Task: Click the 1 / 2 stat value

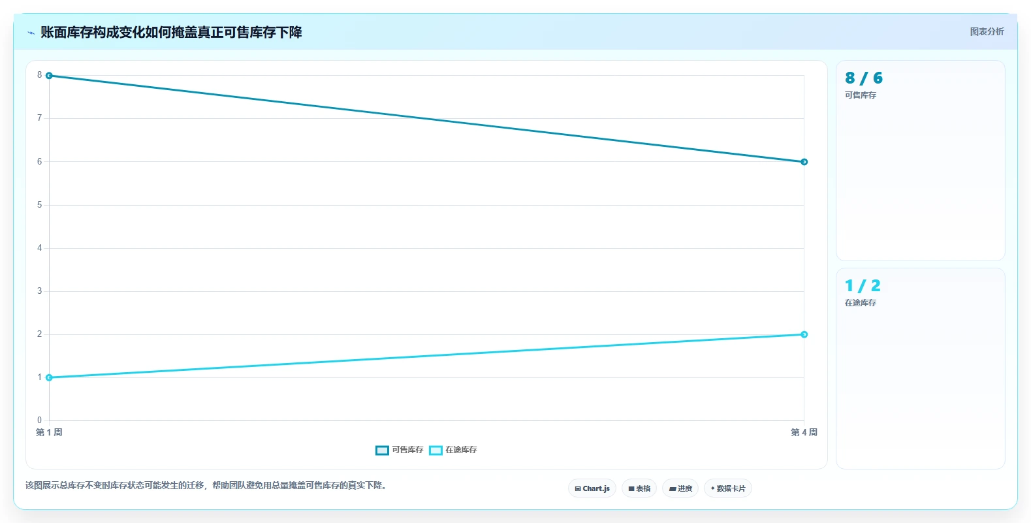Action: 863,286
